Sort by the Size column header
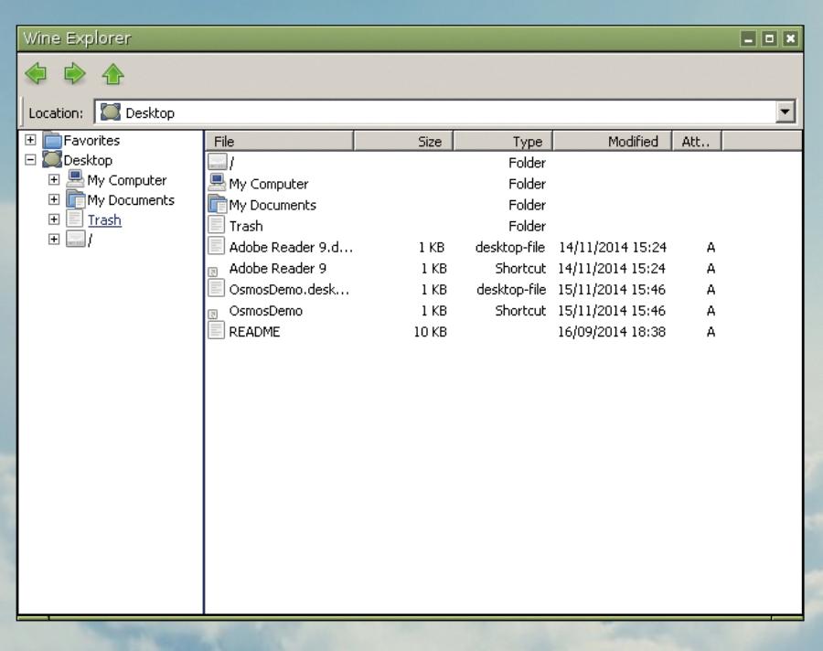Screen dimensions: 823x651 click(403, 141)
